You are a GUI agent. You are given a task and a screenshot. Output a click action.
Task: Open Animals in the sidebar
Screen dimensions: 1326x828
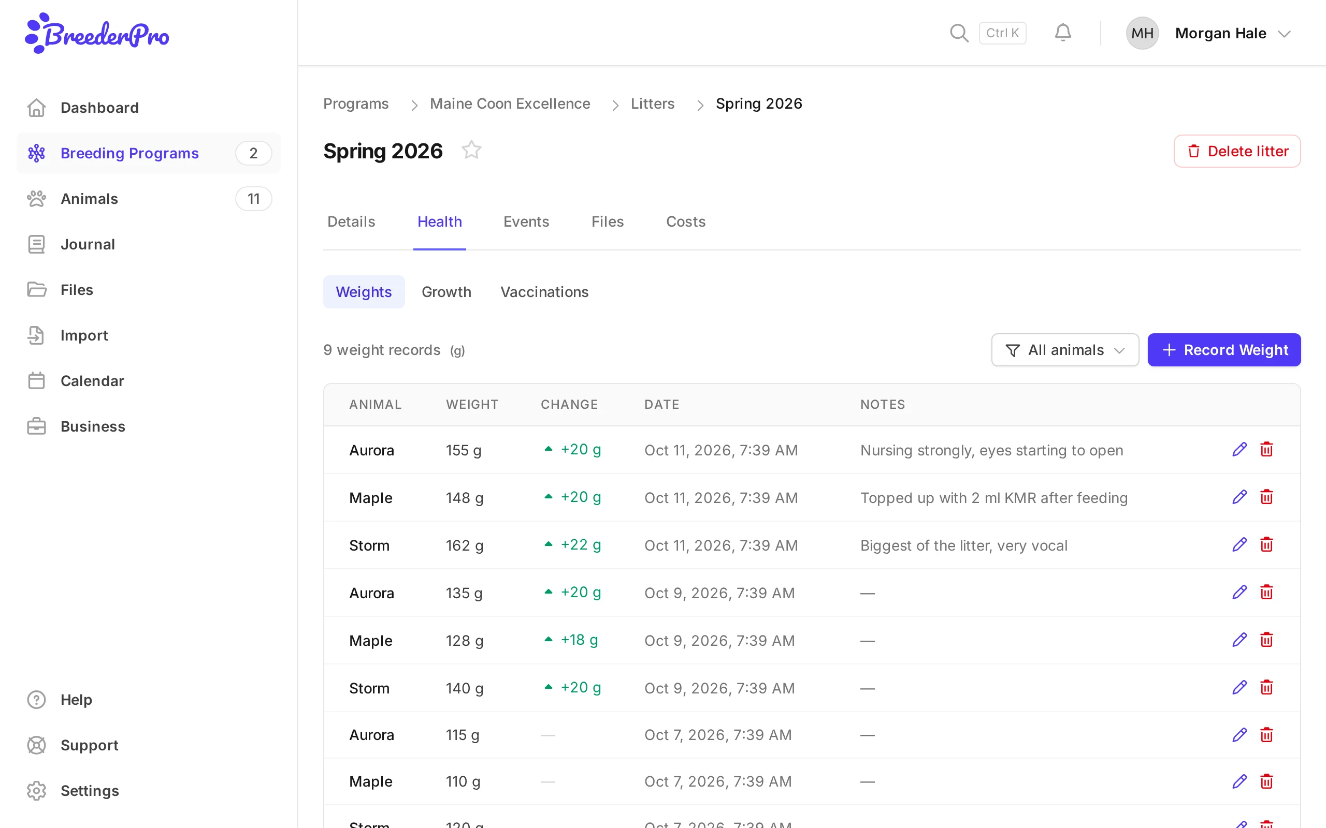[x=149, y=199]
